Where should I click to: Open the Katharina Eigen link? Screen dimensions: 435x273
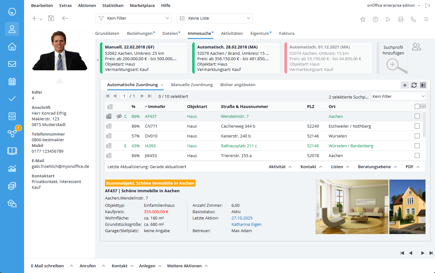point(246,224)
